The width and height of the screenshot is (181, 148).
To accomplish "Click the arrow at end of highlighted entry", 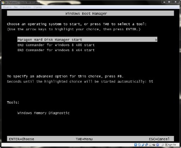I will (x=156, y=40).
